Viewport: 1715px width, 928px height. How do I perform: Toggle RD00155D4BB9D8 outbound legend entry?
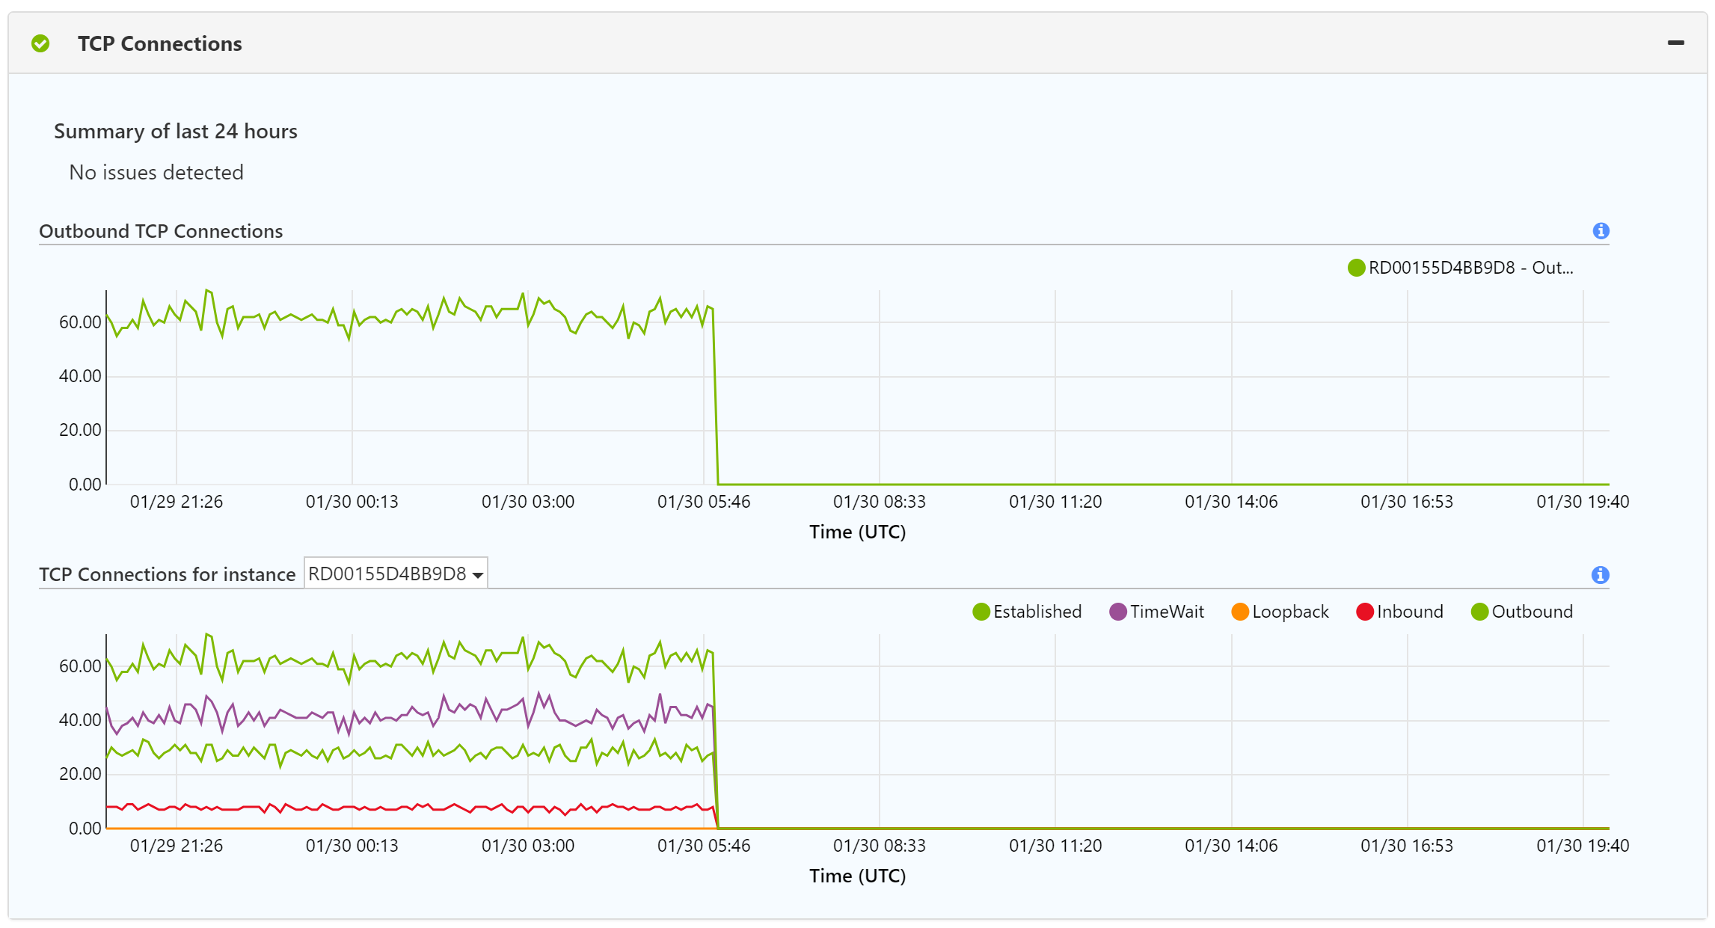(1470, 268)
